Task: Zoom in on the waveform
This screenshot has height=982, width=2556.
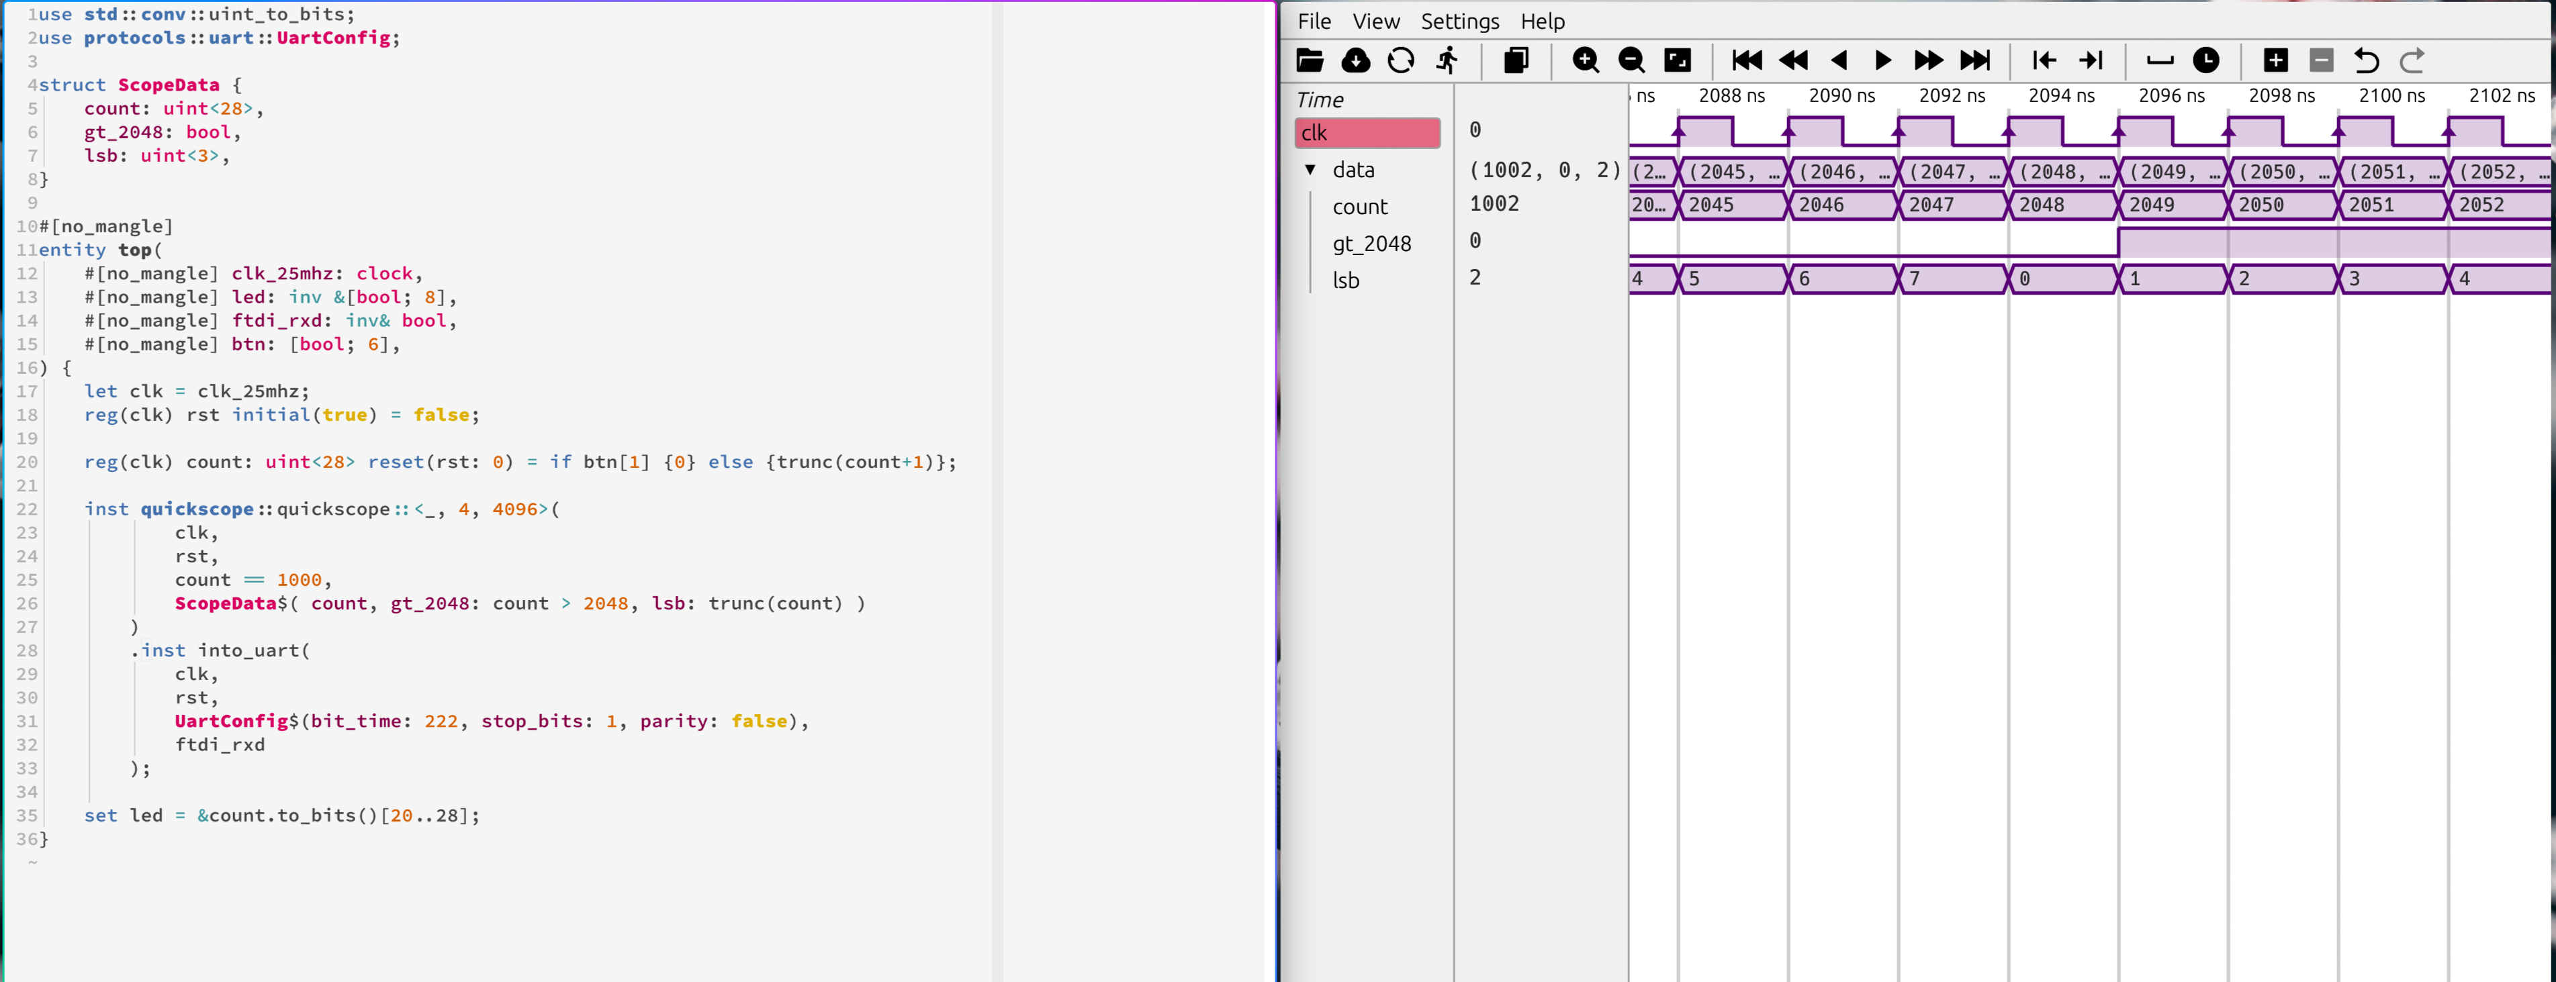Action: pos(1586,60)
